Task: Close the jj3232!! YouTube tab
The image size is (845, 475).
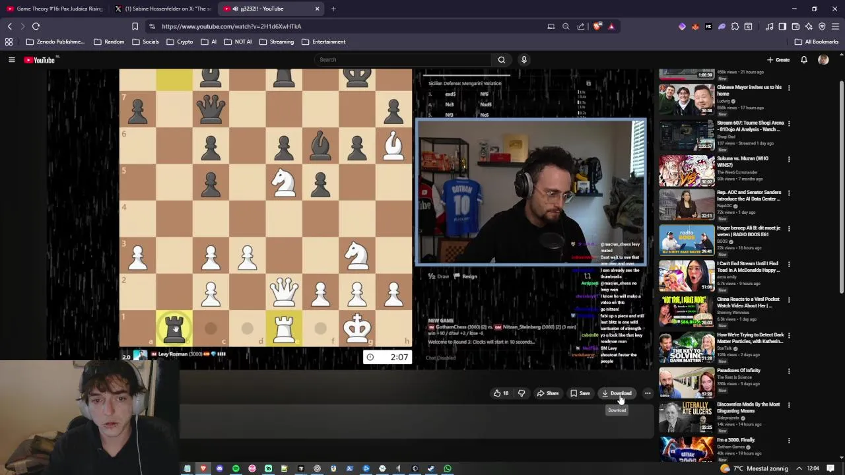Action: 317,9
